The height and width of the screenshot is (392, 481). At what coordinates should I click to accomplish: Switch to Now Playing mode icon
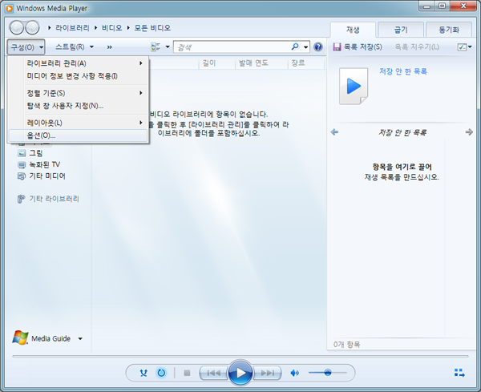(x=459, y=373)
